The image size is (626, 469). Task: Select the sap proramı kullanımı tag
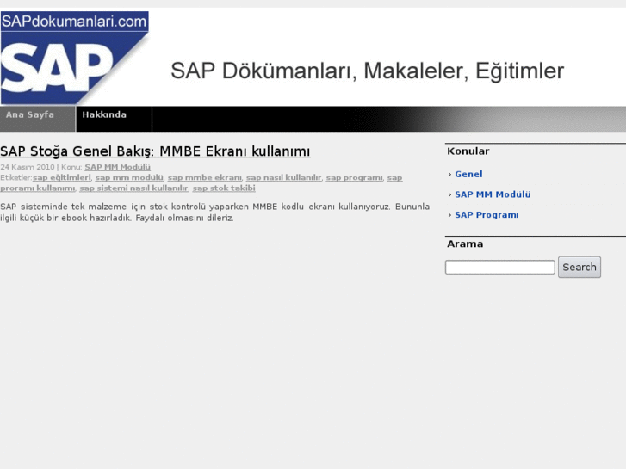38,188
